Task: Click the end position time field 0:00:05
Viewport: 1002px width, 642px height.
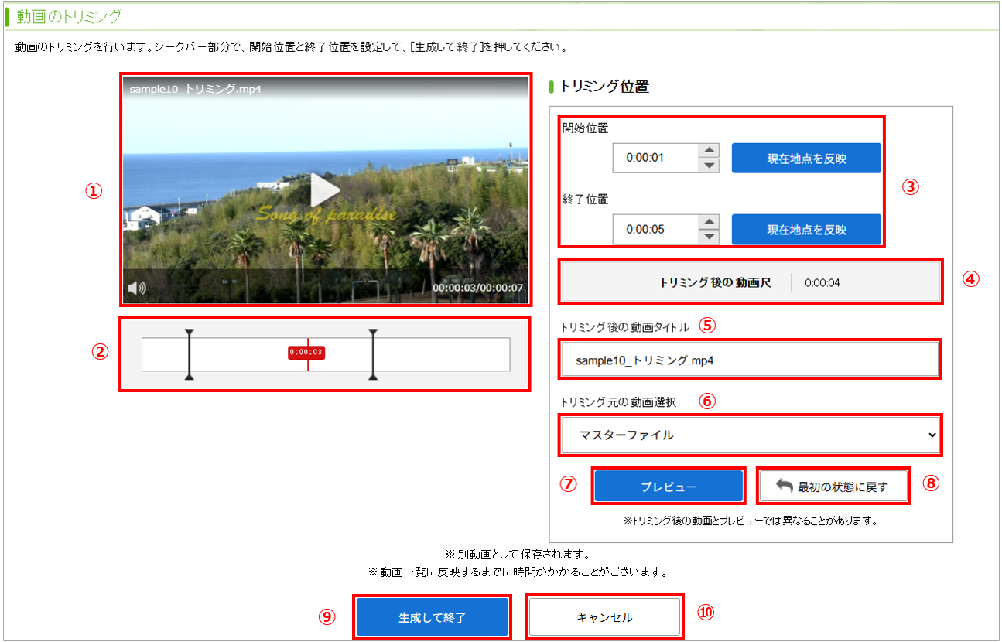Action: pyautogui.click(x=655, y=229)
